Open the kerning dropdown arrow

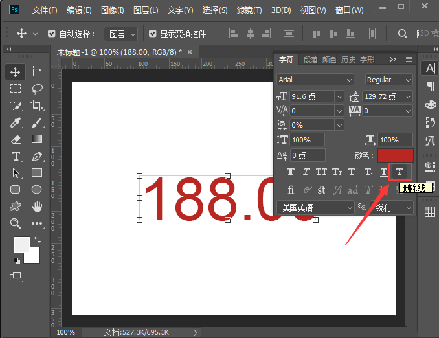coord(339,111)
